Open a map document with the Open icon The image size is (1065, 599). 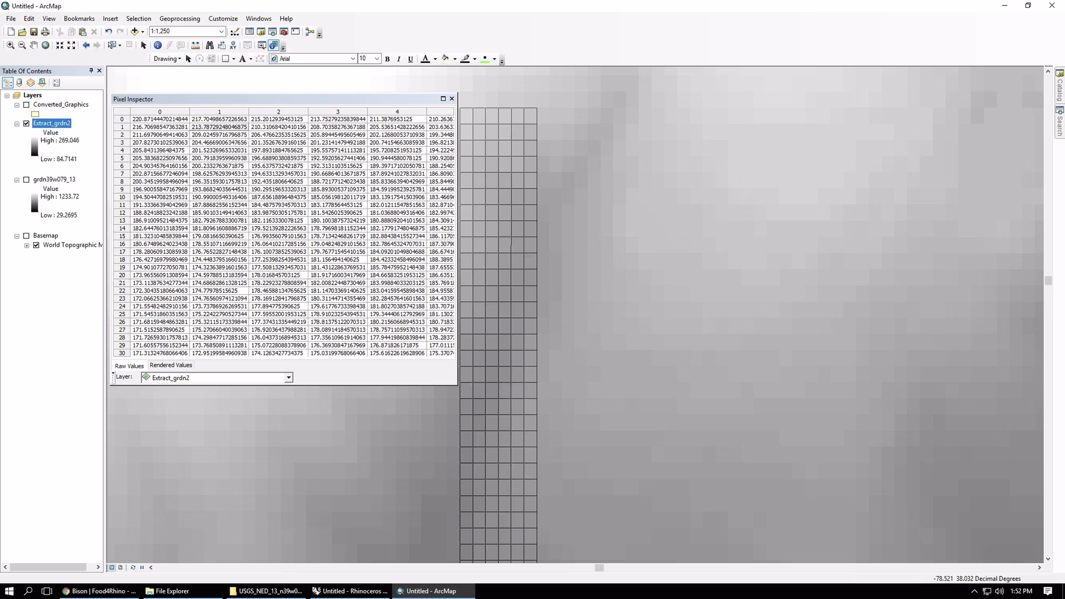pyautogui.click(x=22, y=32)
